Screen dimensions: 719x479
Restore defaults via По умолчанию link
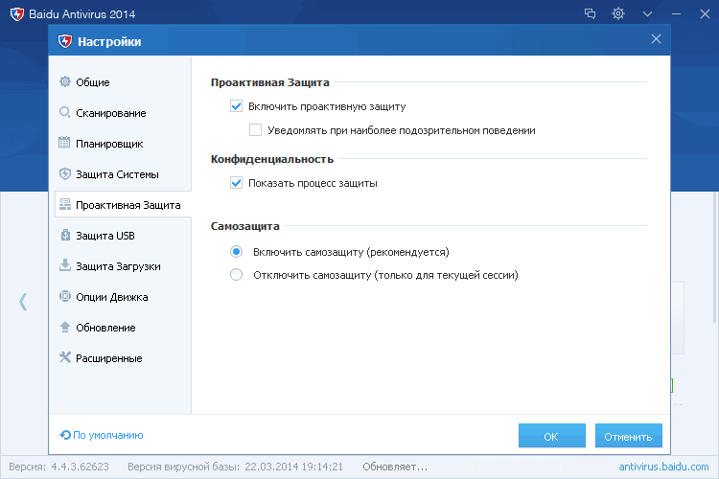point(107,435)
